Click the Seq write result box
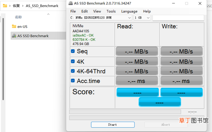The height and width of the screenshot is (132, 212). (182, 51)
